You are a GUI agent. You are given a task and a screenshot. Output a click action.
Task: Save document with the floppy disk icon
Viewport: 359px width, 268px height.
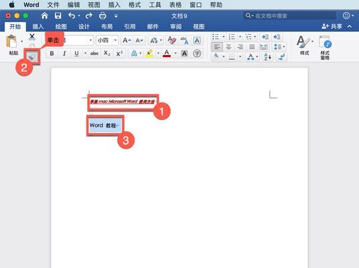58,15
